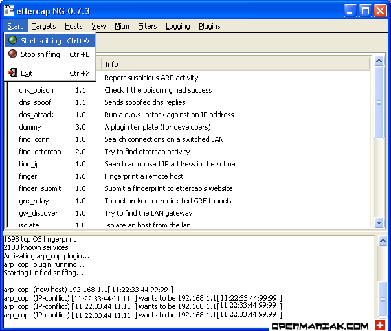
Task: Click 'Starting Unified sniffing...' log line
Action: point(43,273)
